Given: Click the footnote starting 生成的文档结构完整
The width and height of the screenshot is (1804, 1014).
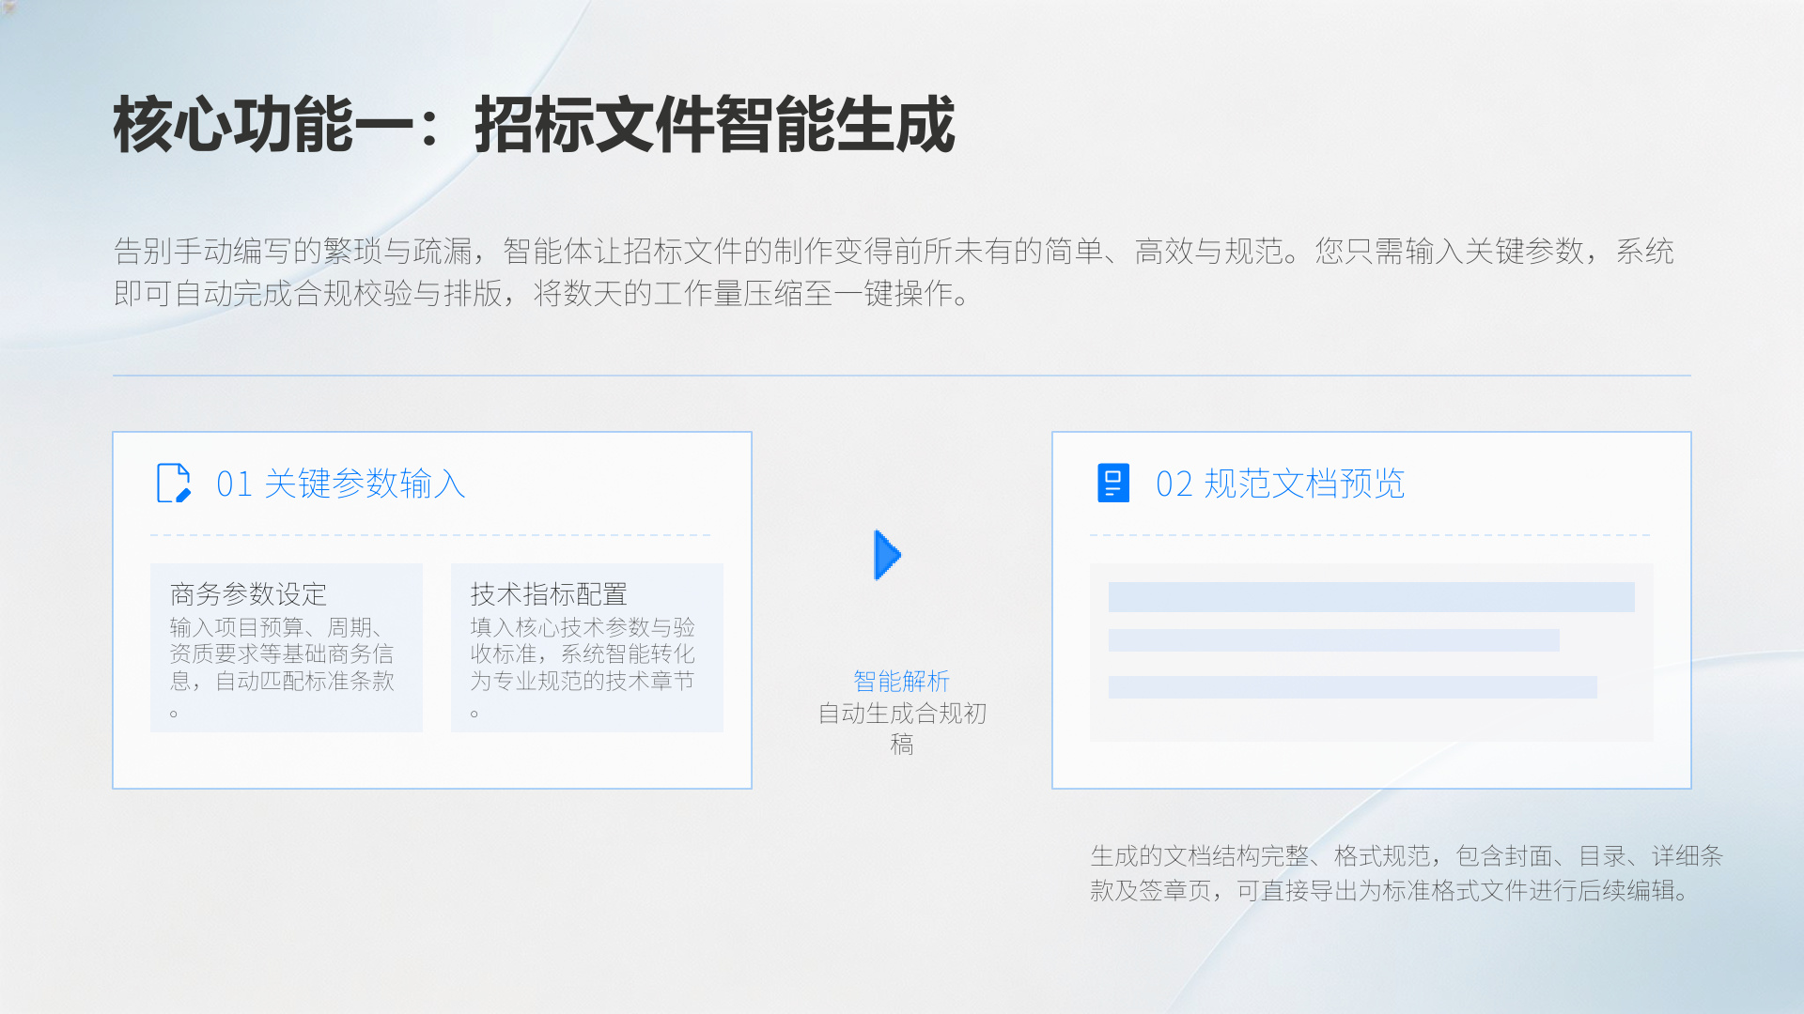Looking at the screenshot, I should pyautogui.click(x=1407, y=873).
